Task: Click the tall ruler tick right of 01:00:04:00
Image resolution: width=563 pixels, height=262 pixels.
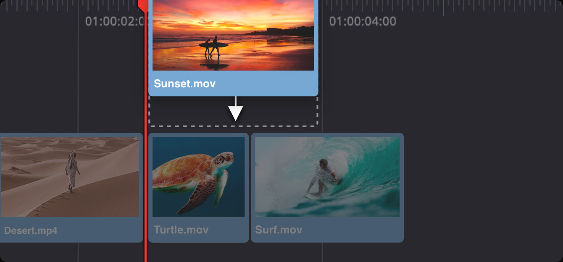Action: 443,8
